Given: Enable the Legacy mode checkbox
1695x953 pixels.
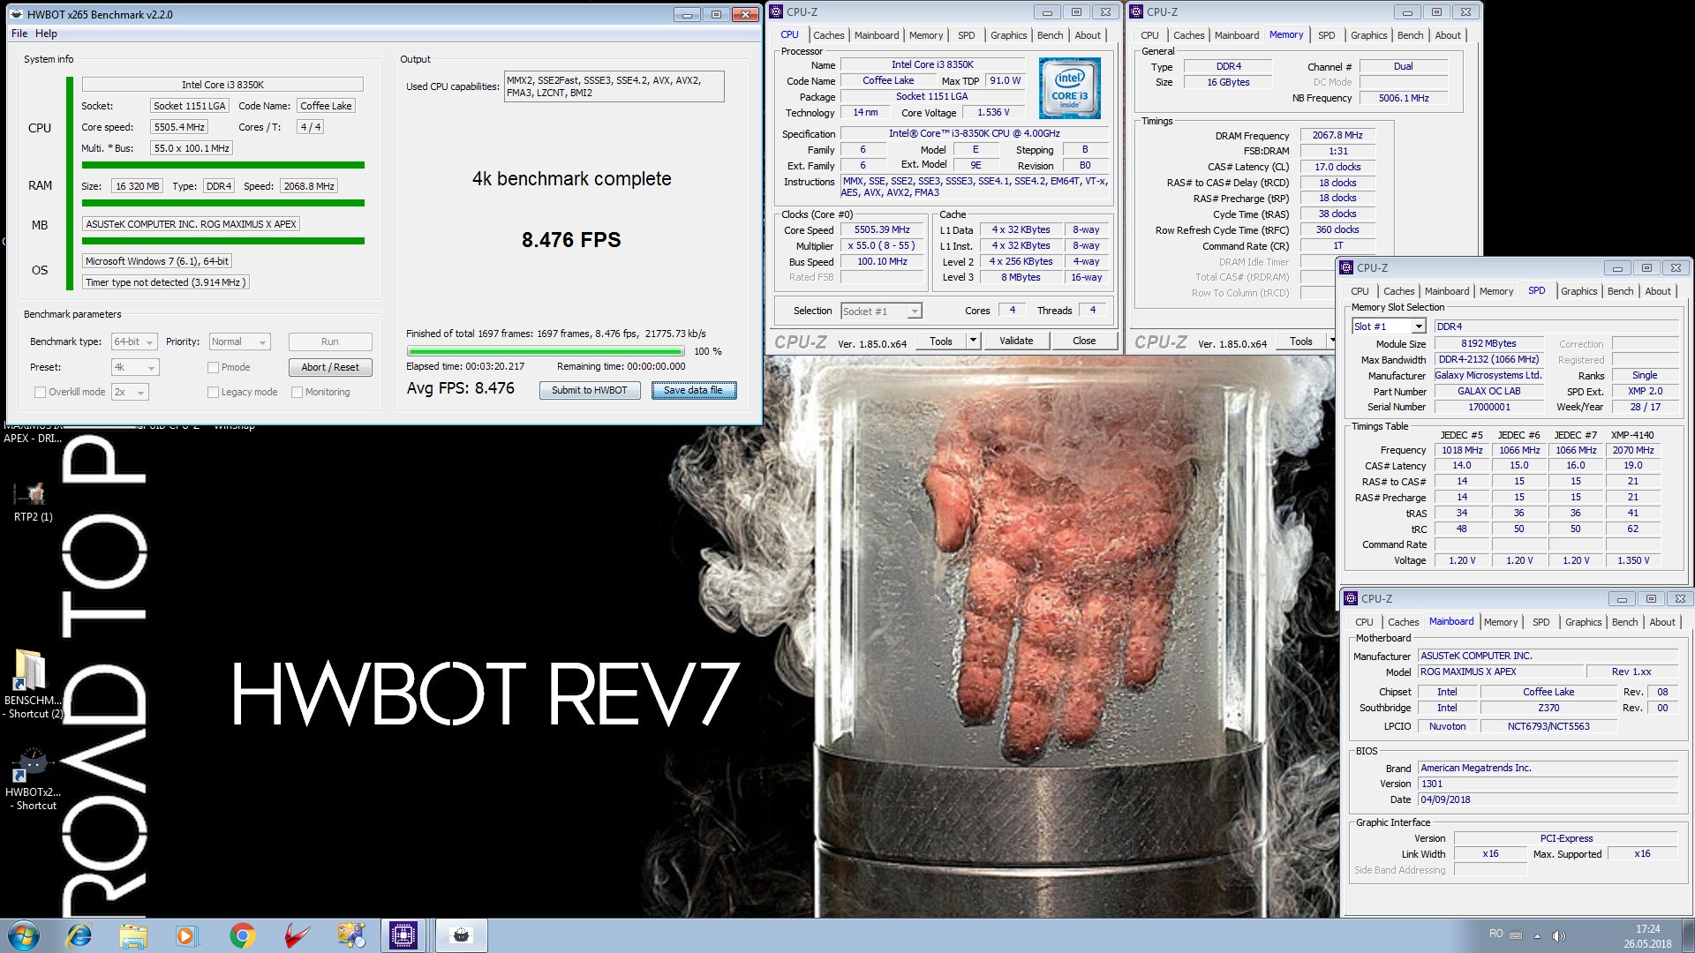Looking at the screenshot, I should (213, 392).
